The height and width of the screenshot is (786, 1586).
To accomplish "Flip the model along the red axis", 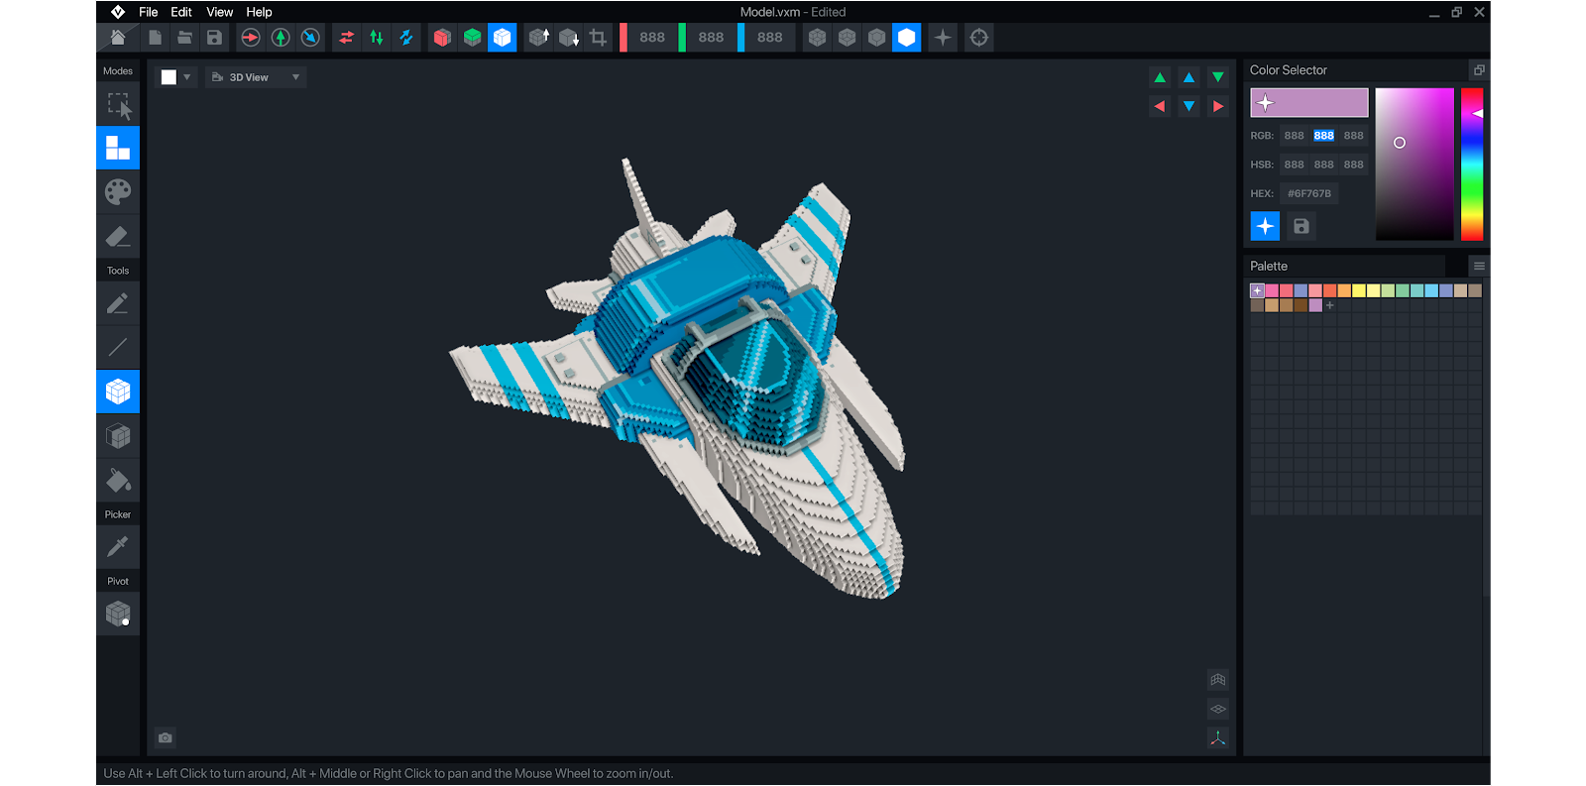I will tap(347, 38).
